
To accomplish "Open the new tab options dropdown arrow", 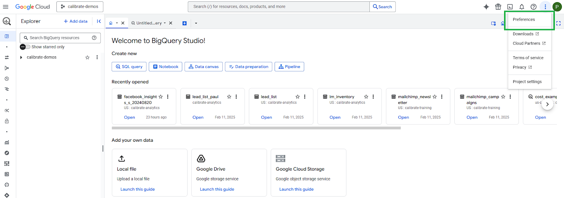I will click(196, 23).
